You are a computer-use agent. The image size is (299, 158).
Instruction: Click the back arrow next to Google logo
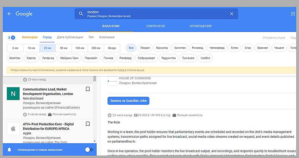pos(9,14)
